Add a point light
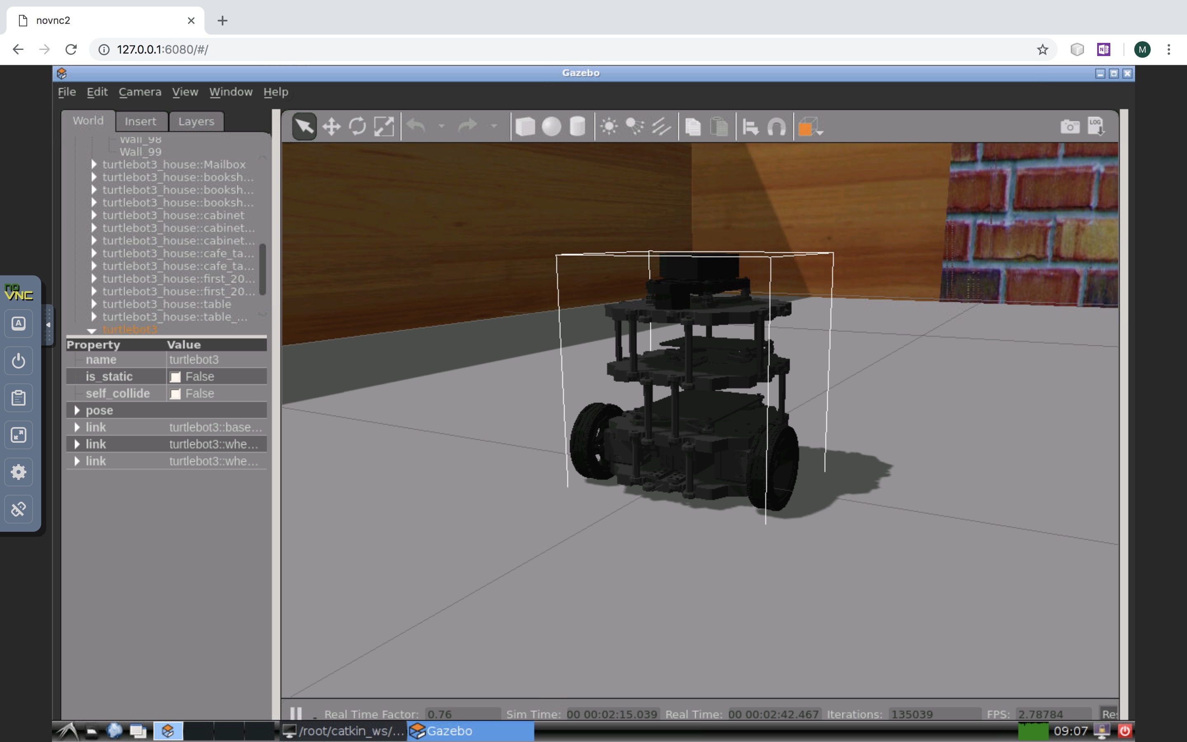 click(609, 127)
